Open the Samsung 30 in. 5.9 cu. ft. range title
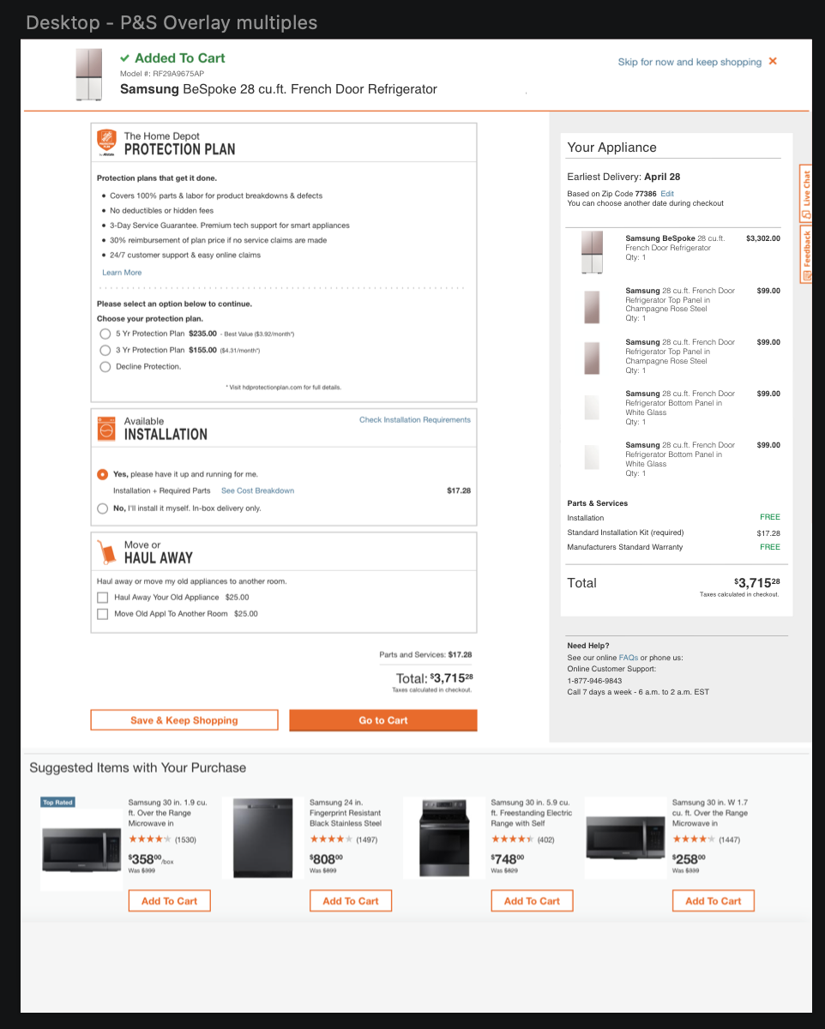Image resolution: width=825 pixels, height=1029 pixels. pyautogui.click(x=532, y=813)
